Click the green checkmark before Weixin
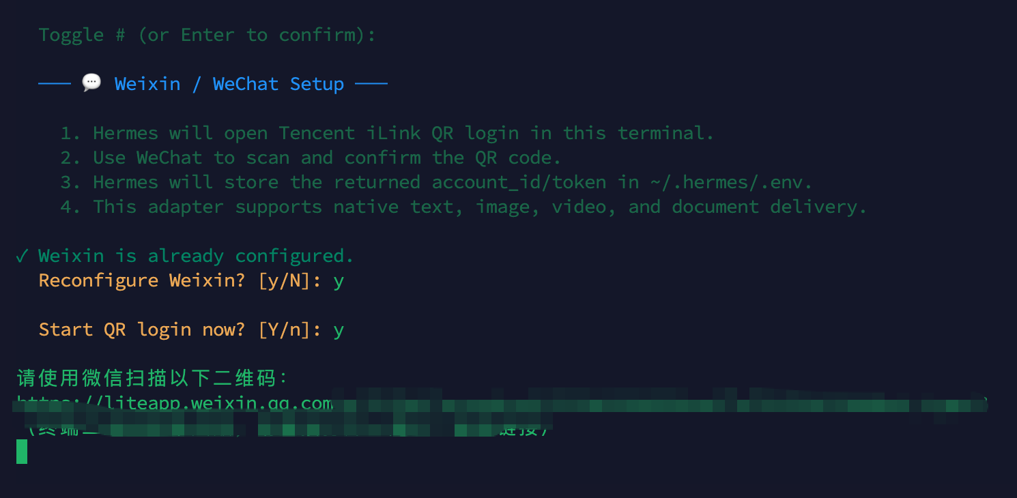Viewport: 1017px width, 498px height. (x=23, y=256)
